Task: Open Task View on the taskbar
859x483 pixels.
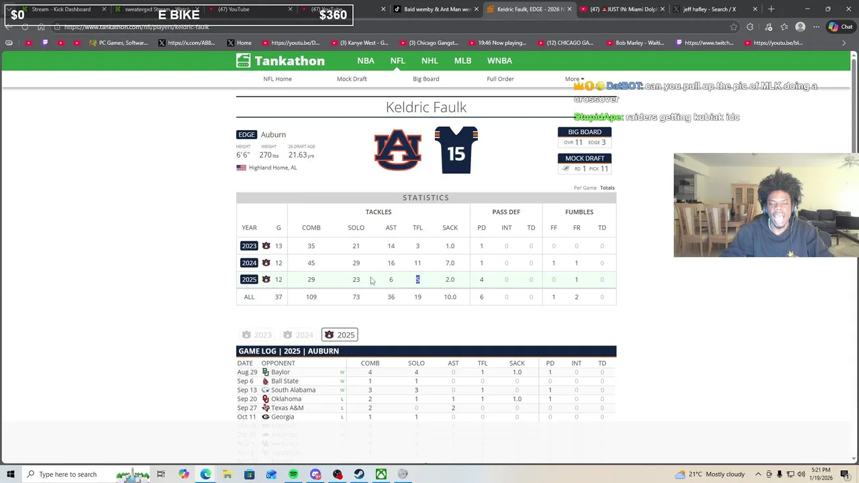Action: [161, 474]
